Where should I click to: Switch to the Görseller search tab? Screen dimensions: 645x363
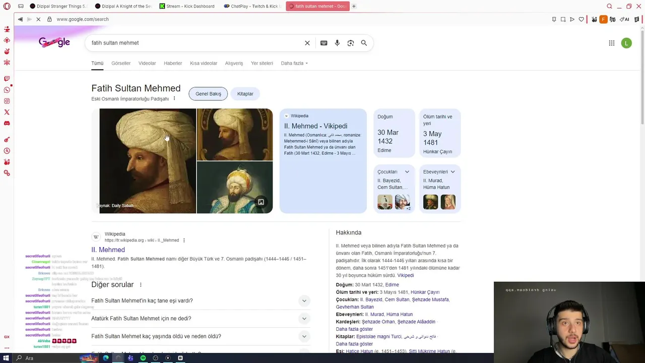(x=121, y=64)
